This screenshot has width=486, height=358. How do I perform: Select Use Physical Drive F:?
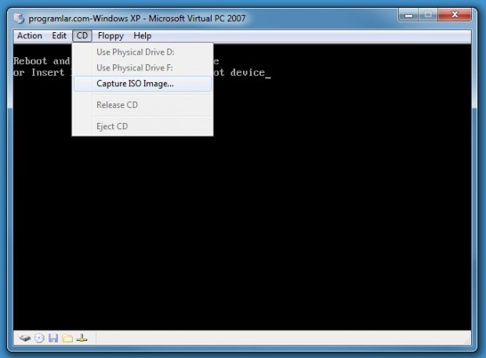[143, 68]
